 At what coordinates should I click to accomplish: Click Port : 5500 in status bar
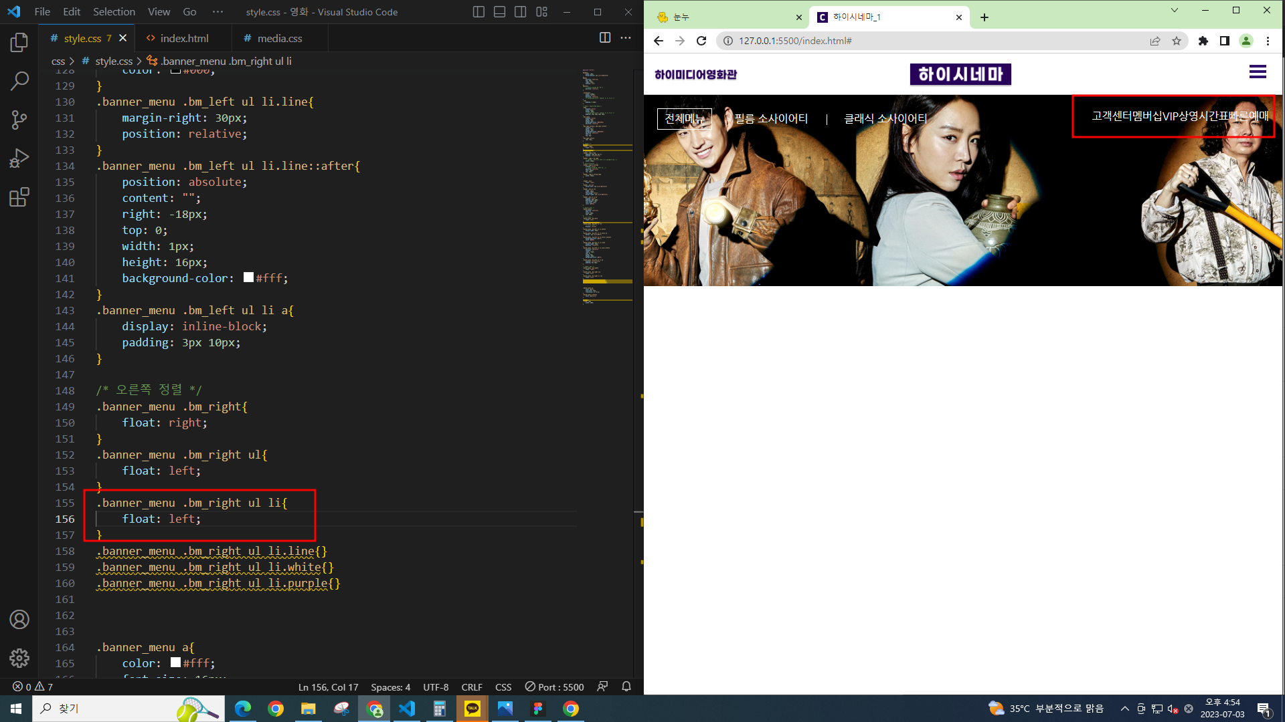coord(555,687)
